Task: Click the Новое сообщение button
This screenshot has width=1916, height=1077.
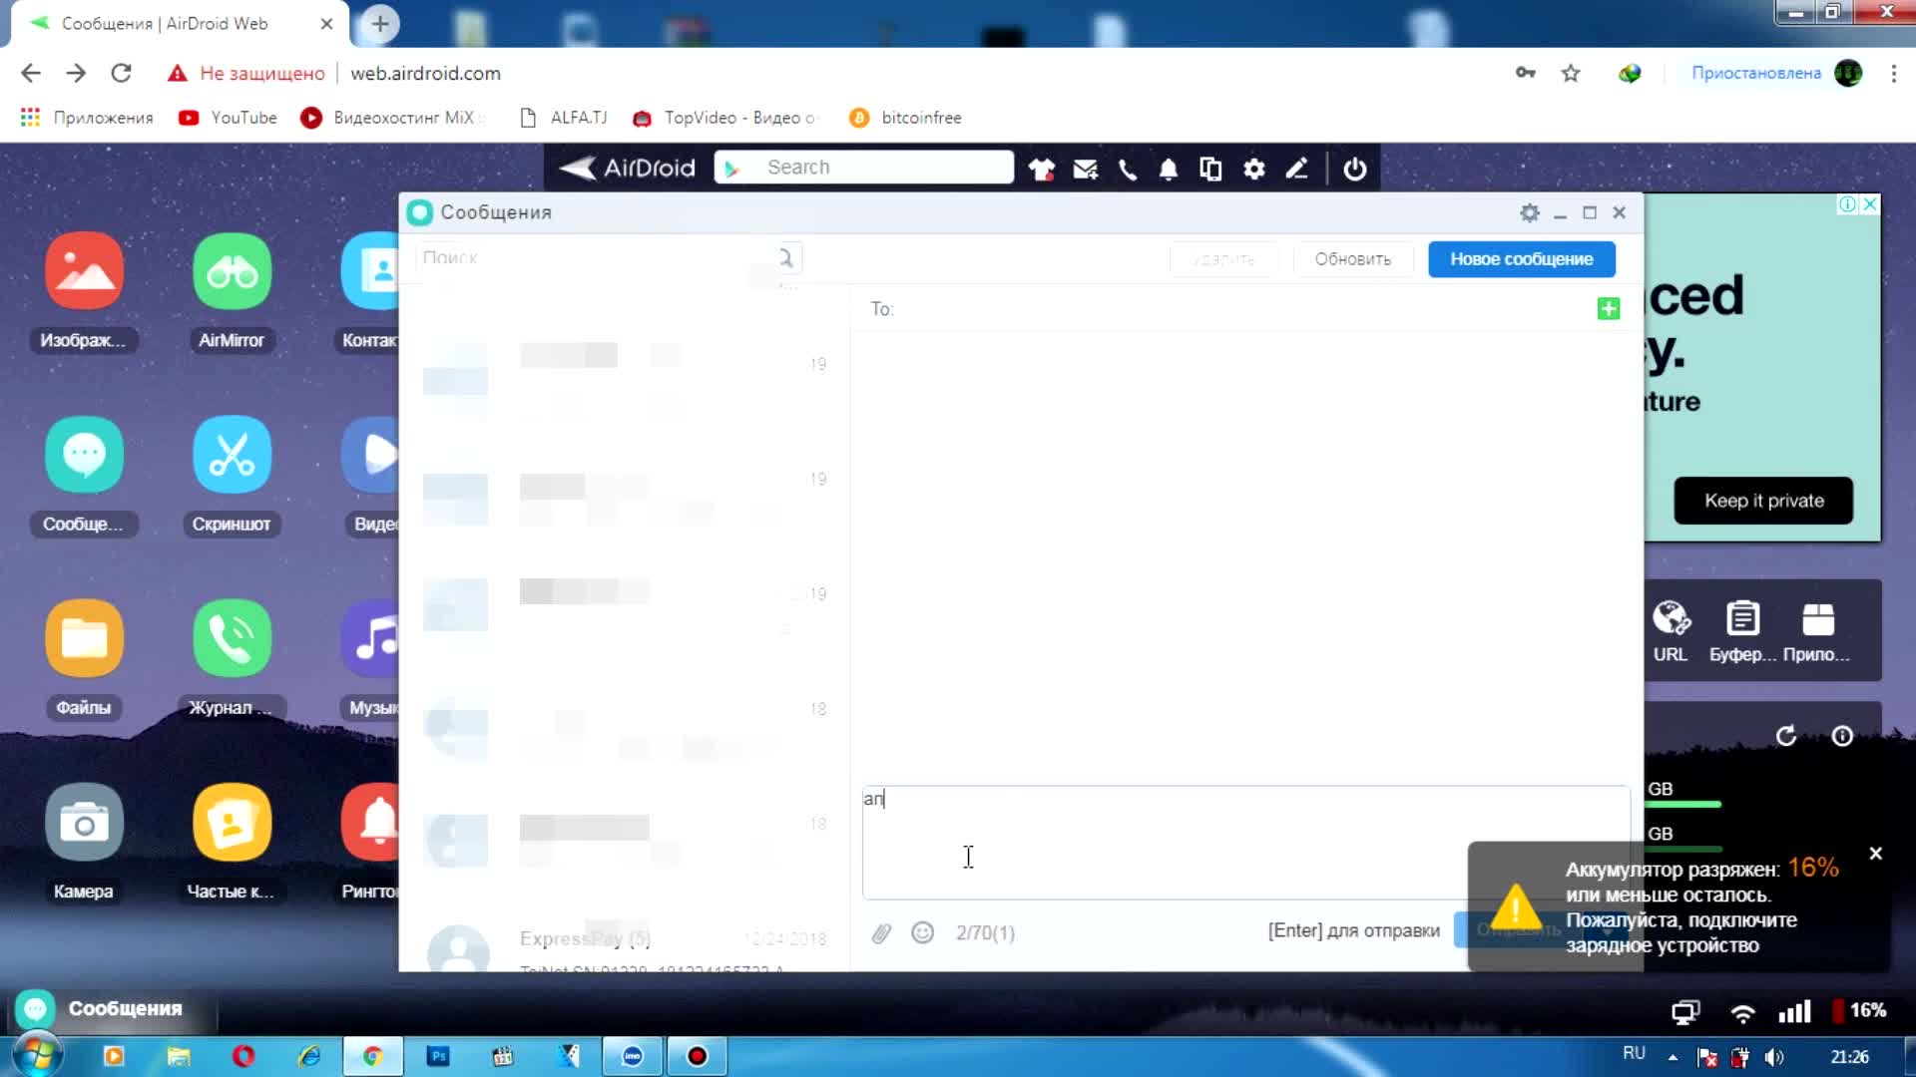Action: (x=1521, y=259)
